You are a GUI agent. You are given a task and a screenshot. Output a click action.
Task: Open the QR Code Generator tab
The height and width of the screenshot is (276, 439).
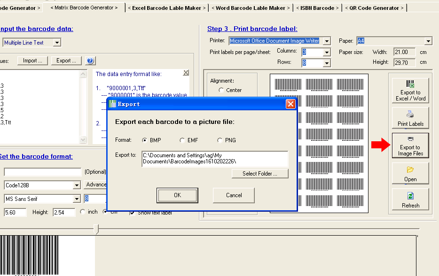tap(374, 8)
